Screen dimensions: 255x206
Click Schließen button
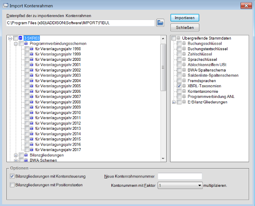pyautogui.click(x=185, y=28)
